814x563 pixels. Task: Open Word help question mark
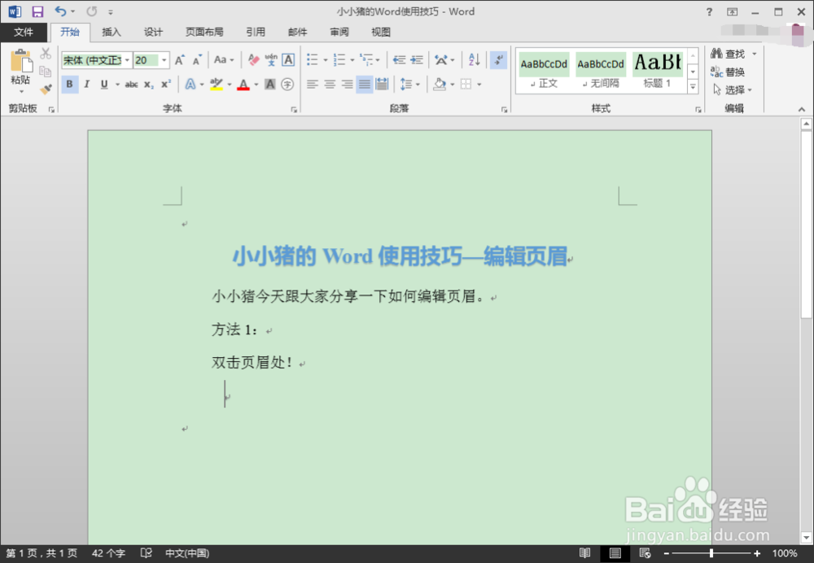(709, 11)
